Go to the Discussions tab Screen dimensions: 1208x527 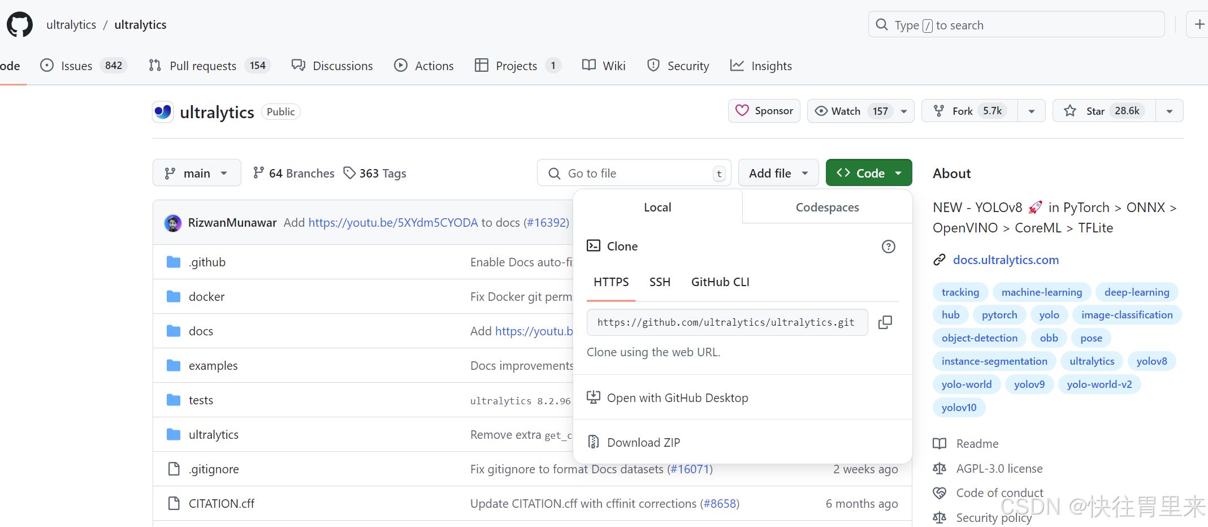(x=332, y=66)
